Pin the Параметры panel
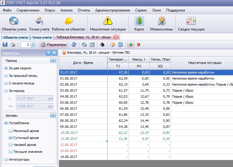This screenshot has width=233, height=167. pos(48,53)
